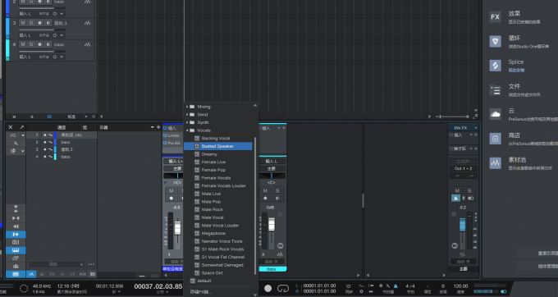Open input dropdown arrow on track 3 header

[x=62, y=35]
